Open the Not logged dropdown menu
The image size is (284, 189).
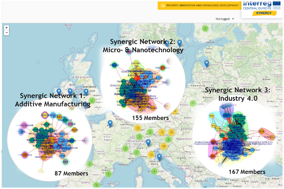(x=225, y=19)
